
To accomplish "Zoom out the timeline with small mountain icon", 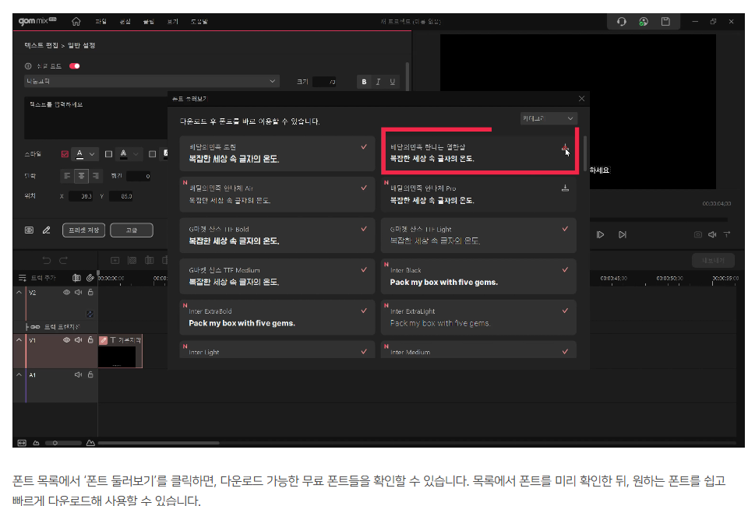I will (36, 443).
